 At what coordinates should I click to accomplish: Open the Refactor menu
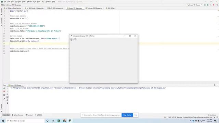(x=29, y=2)
